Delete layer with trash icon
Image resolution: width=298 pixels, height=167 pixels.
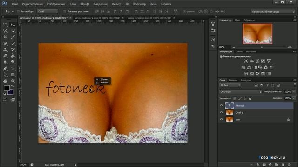[289, 165]
